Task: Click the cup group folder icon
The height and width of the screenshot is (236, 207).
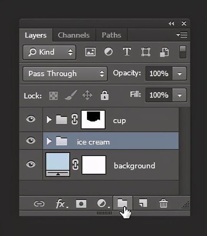Action: (x=62, y=120)
